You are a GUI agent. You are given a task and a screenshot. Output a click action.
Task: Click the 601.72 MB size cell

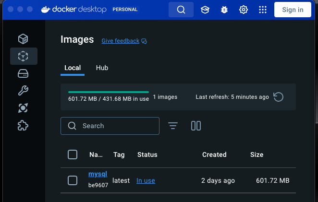click(272, 180)
